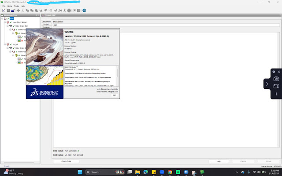Select the Description tab

coord(46,22)
